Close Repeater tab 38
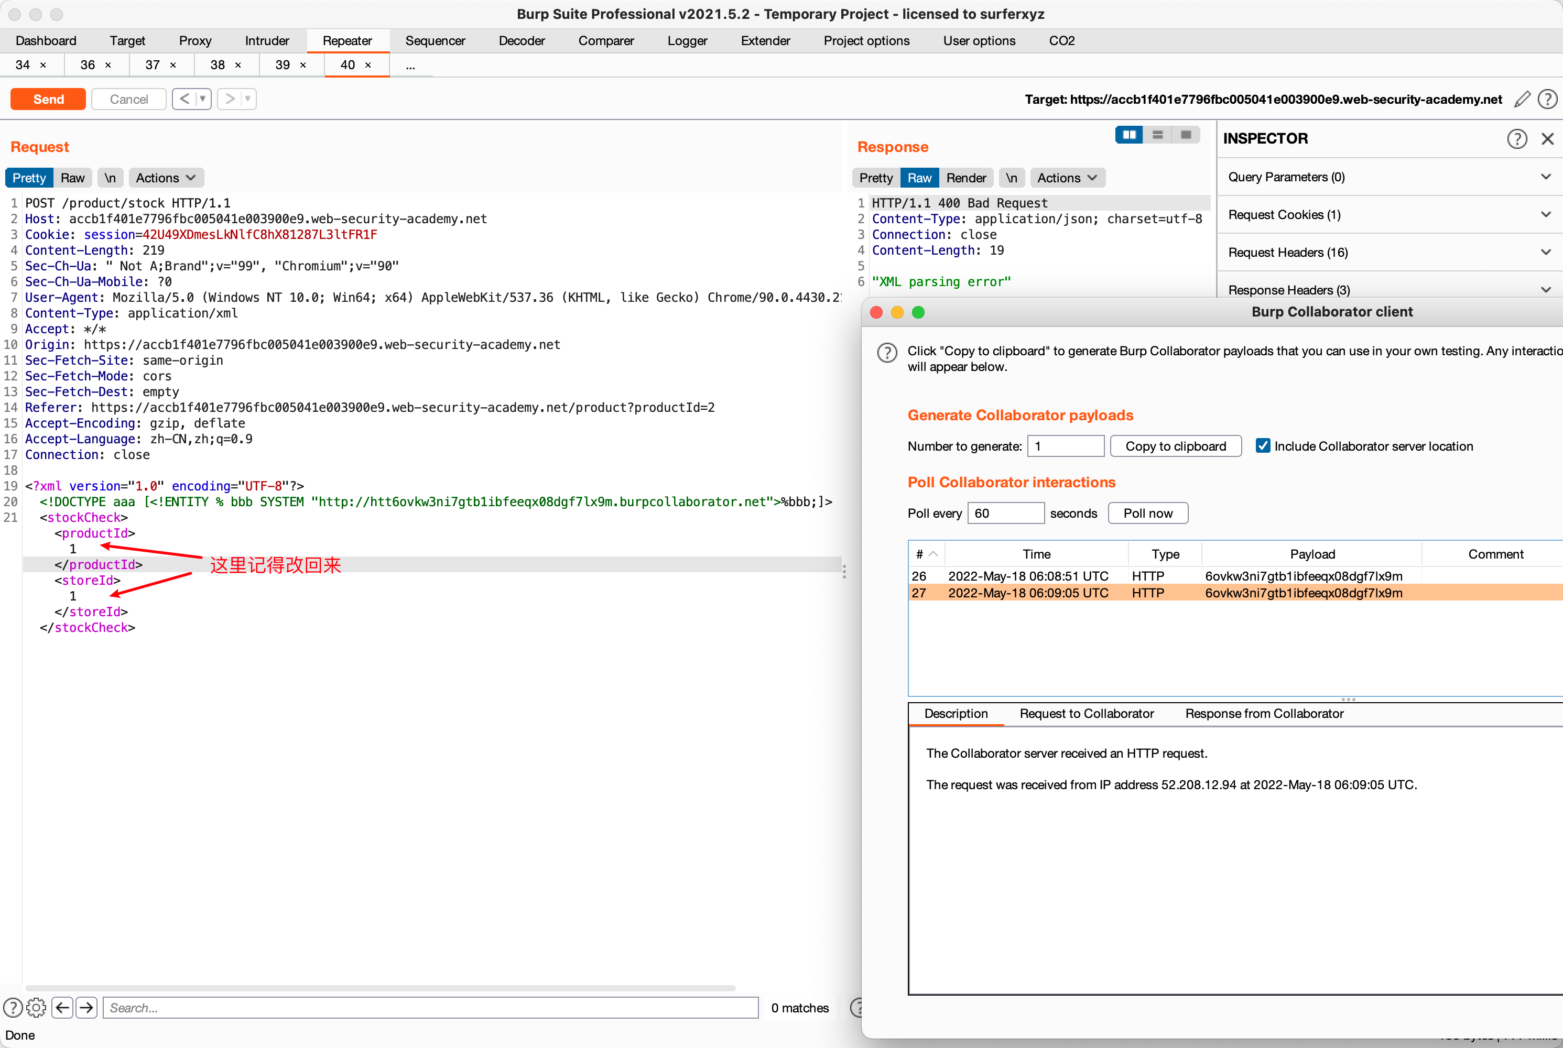This screenshot has width=1563, height=1048. coord(238,65)
